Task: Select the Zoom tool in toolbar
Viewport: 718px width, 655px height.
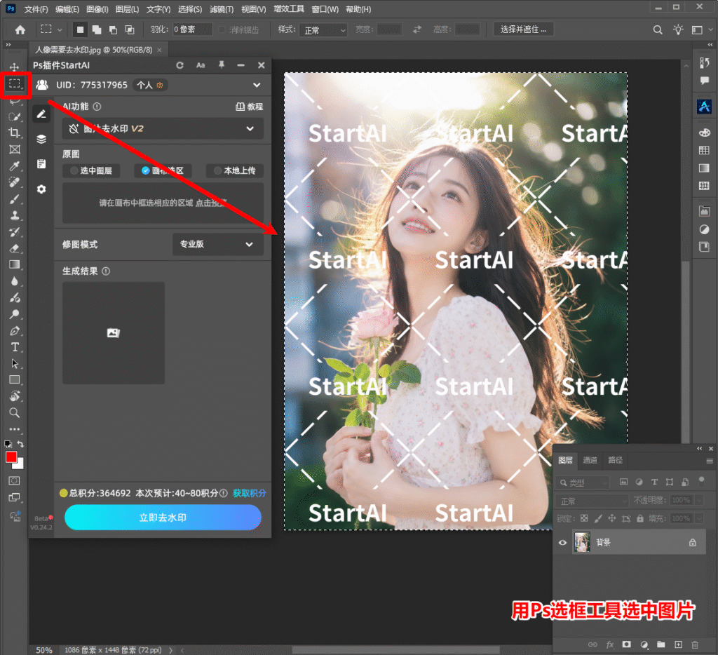Action: click(x=14, y=412)
